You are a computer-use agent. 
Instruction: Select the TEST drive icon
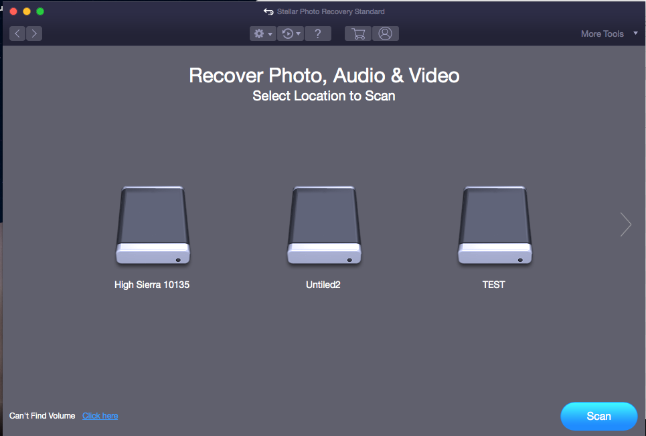coord(495,225)
